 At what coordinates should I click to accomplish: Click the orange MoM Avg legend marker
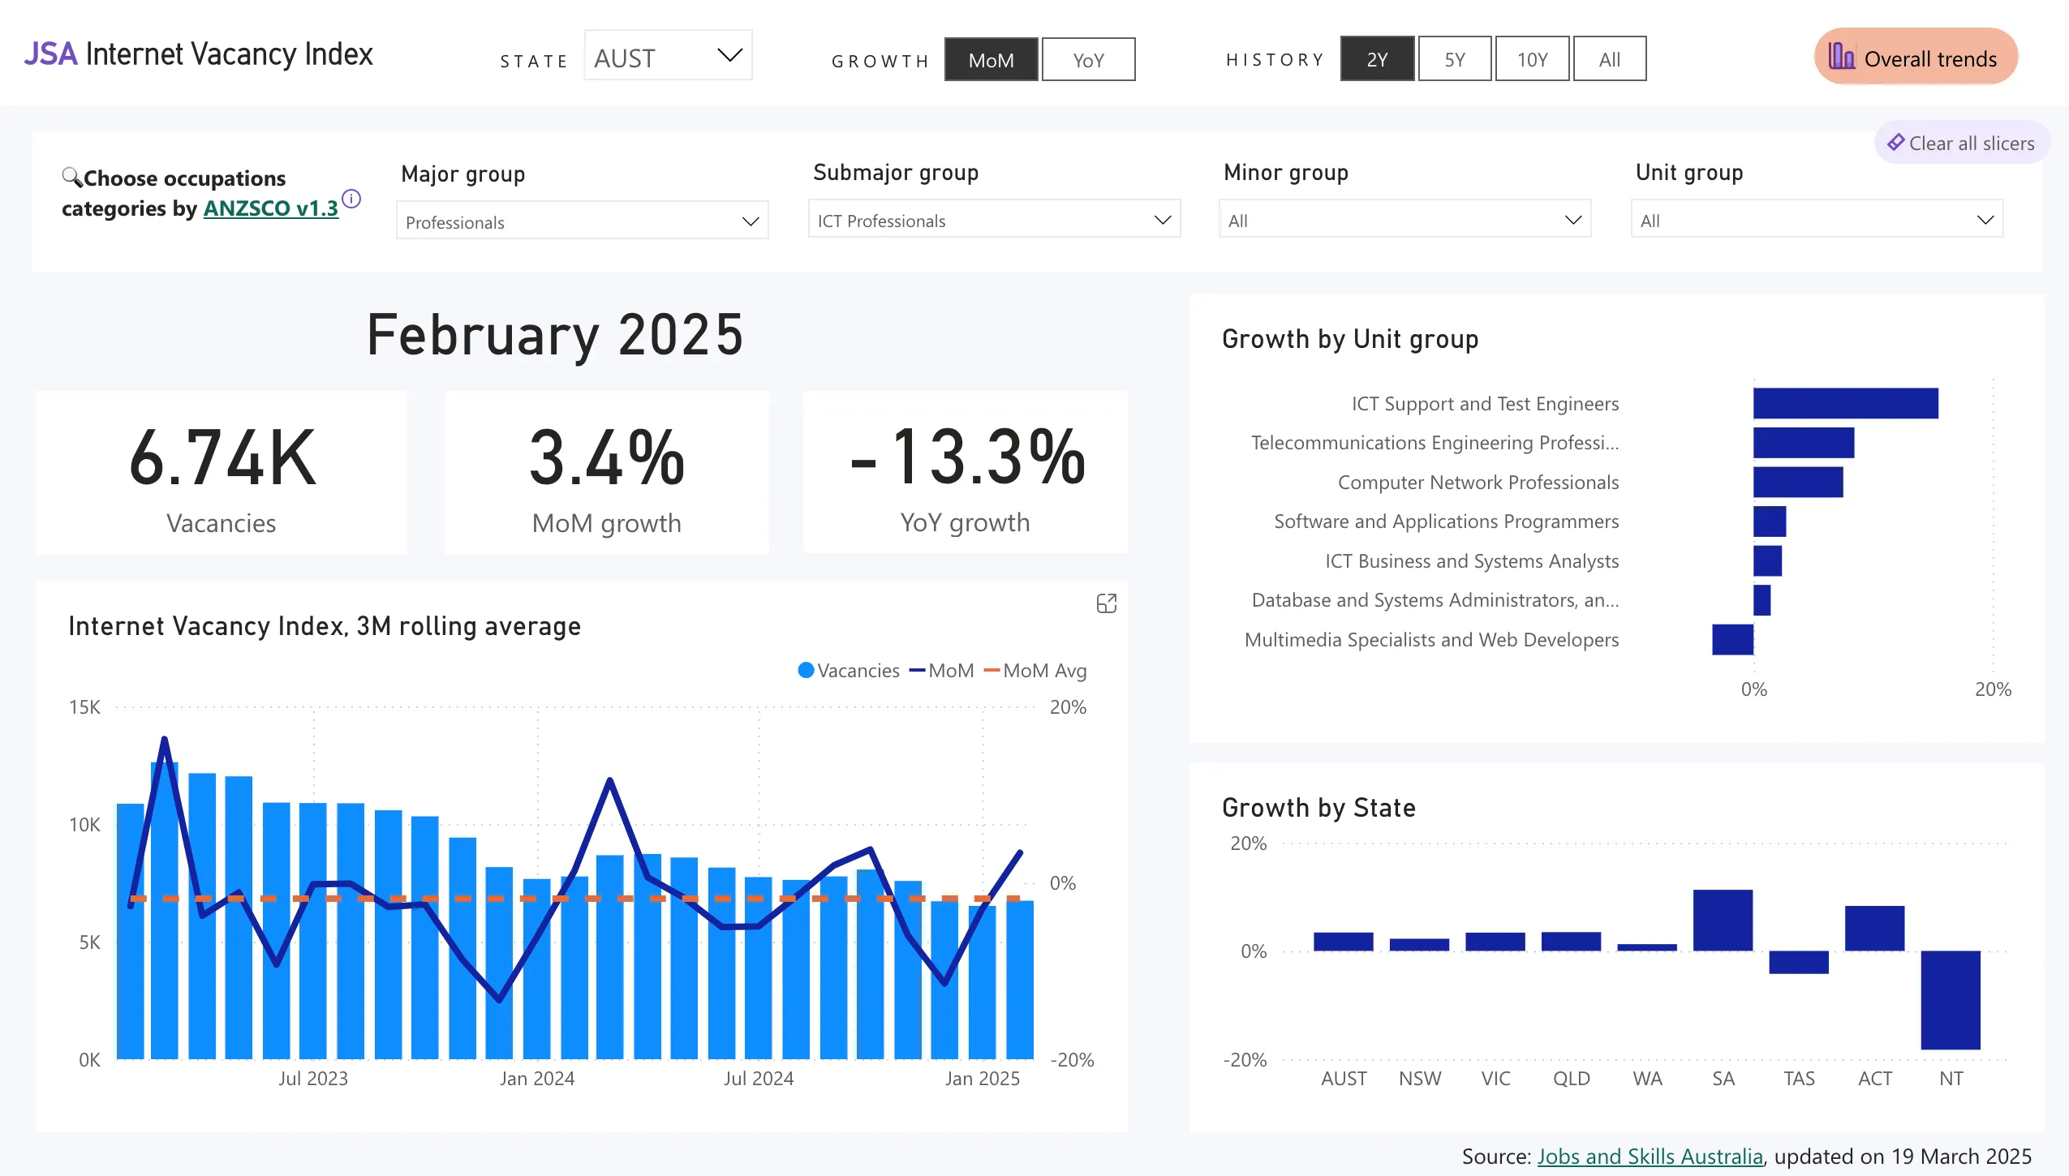pyautogui.click(x=991, y=670)
